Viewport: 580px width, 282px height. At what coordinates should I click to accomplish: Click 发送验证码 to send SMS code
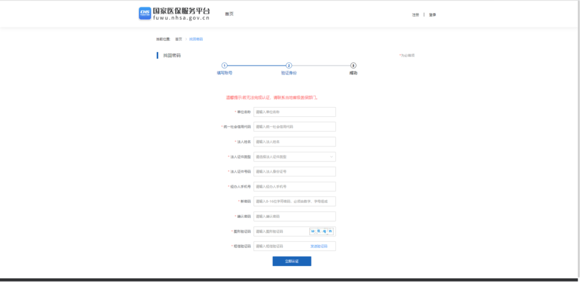click(318, 246)
